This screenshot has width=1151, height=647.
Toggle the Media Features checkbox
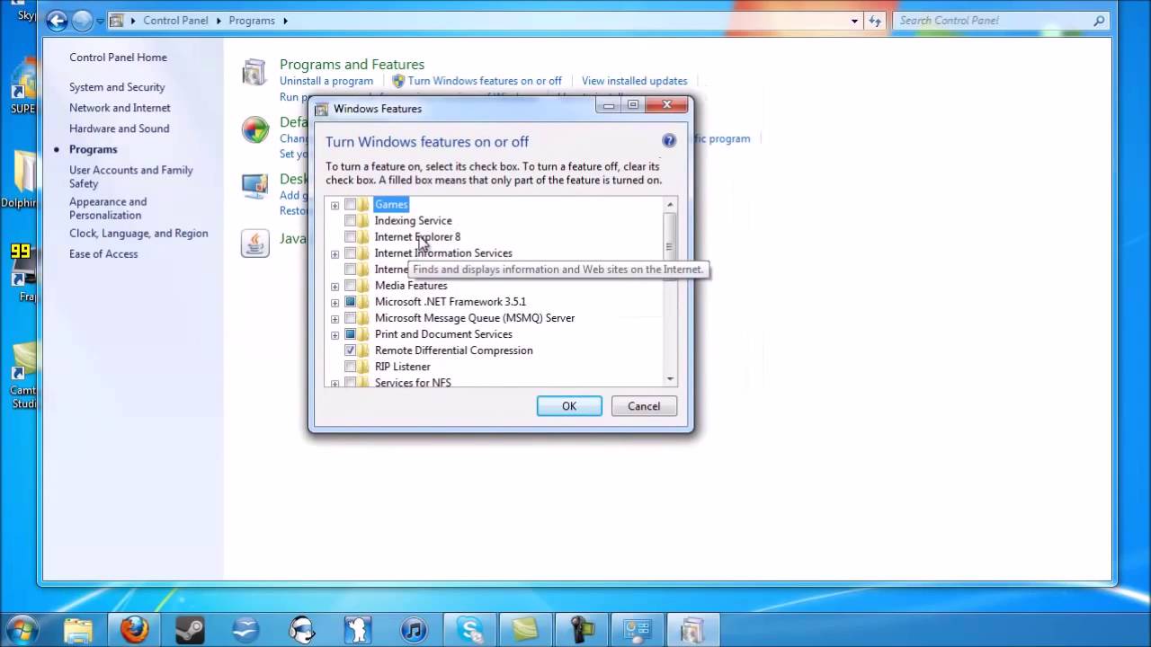(x=351, y=286)
